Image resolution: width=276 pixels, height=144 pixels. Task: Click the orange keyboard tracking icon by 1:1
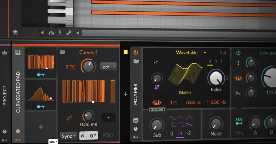coord(157,102)
